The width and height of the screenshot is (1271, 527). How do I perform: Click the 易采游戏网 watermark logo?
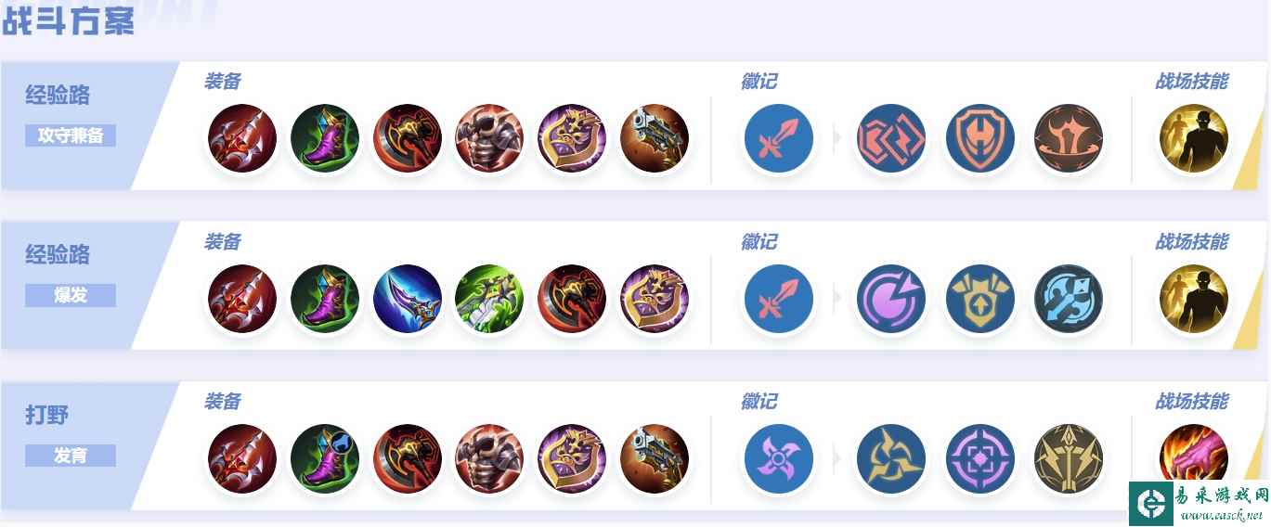pyautogui.click(x=1199, y=504)
